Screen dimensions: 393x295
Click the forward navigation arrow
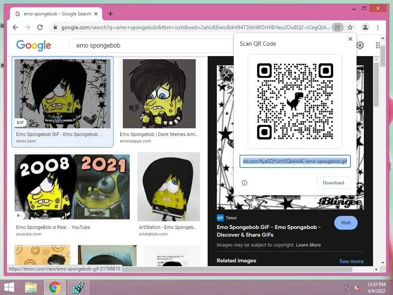click(x=28, y=27)
